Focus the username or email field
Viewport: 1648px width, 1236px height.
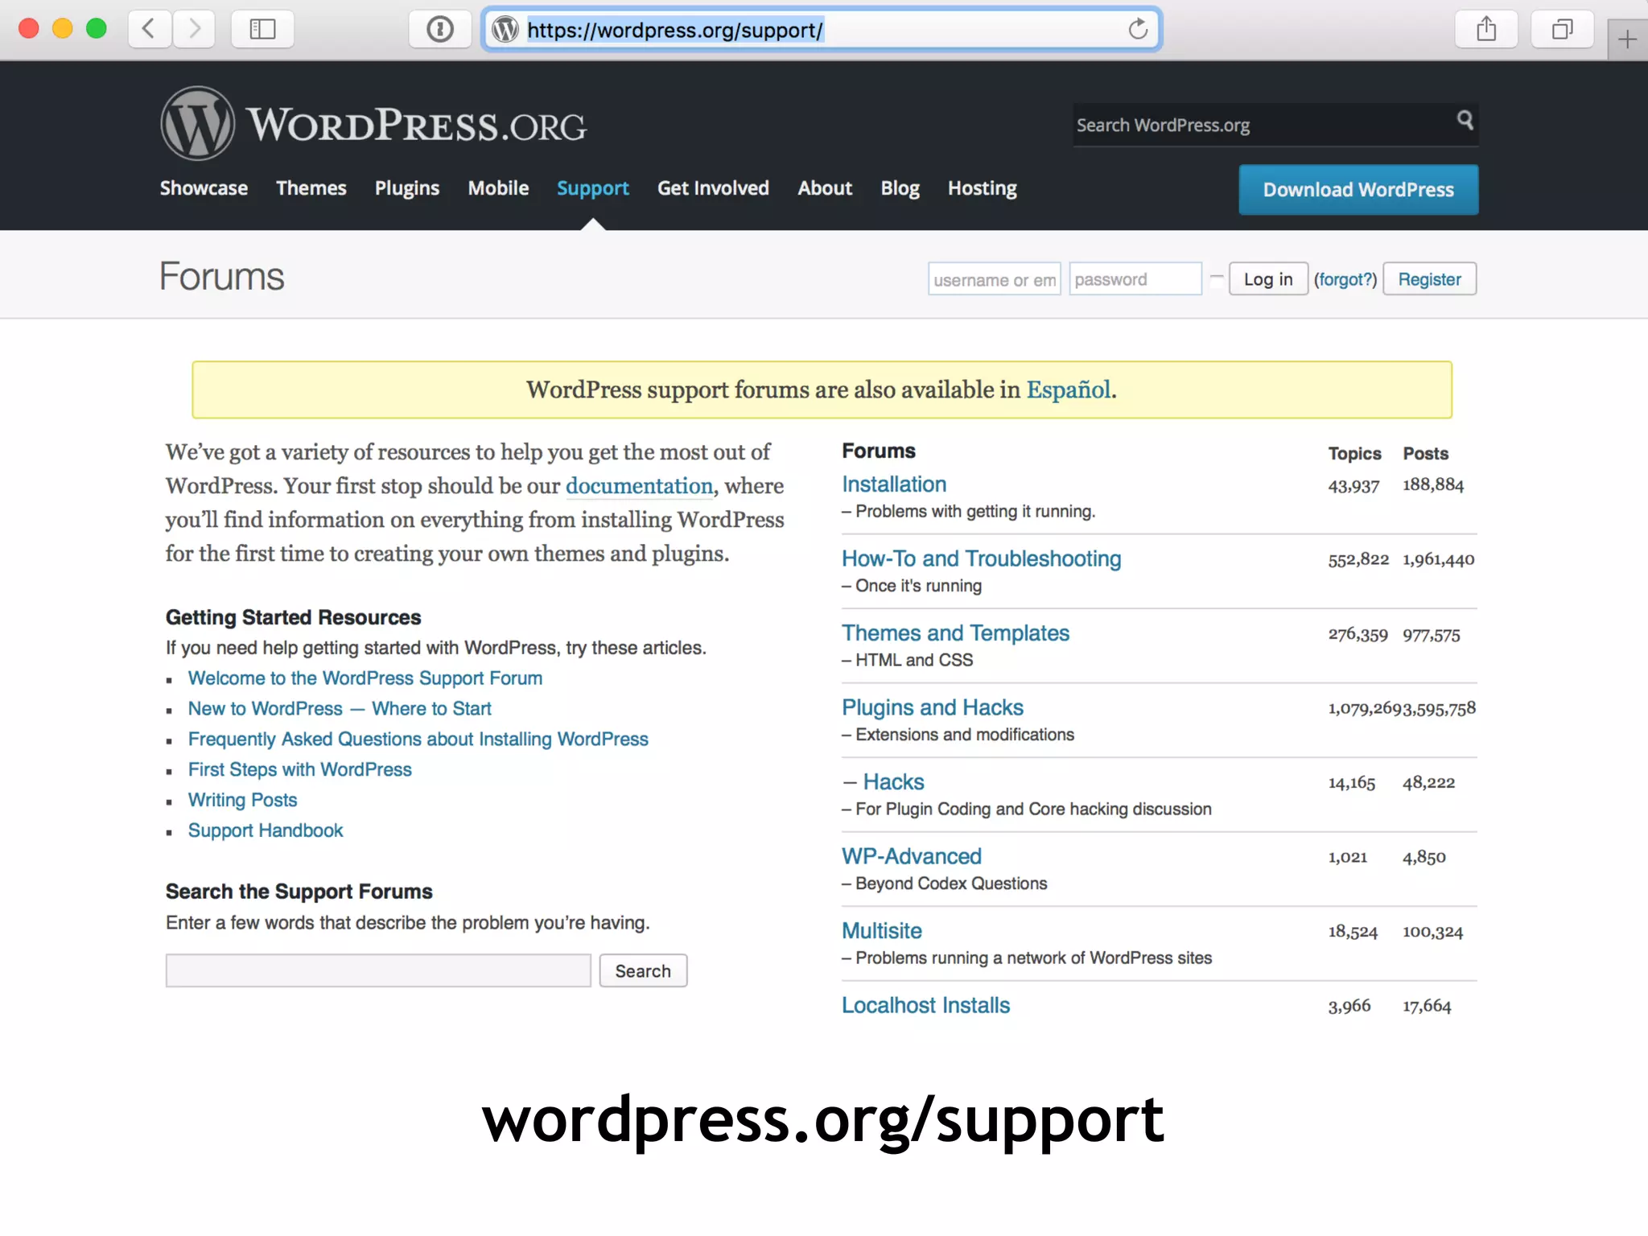(x=995, y=279)
